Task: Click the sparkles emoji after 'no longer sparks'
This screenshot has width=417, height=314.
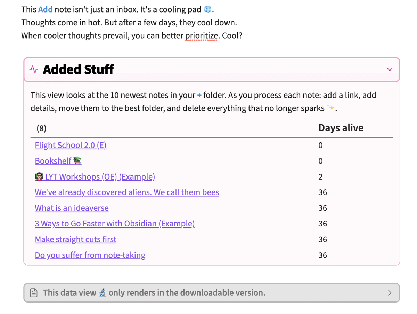Action: 331,108
